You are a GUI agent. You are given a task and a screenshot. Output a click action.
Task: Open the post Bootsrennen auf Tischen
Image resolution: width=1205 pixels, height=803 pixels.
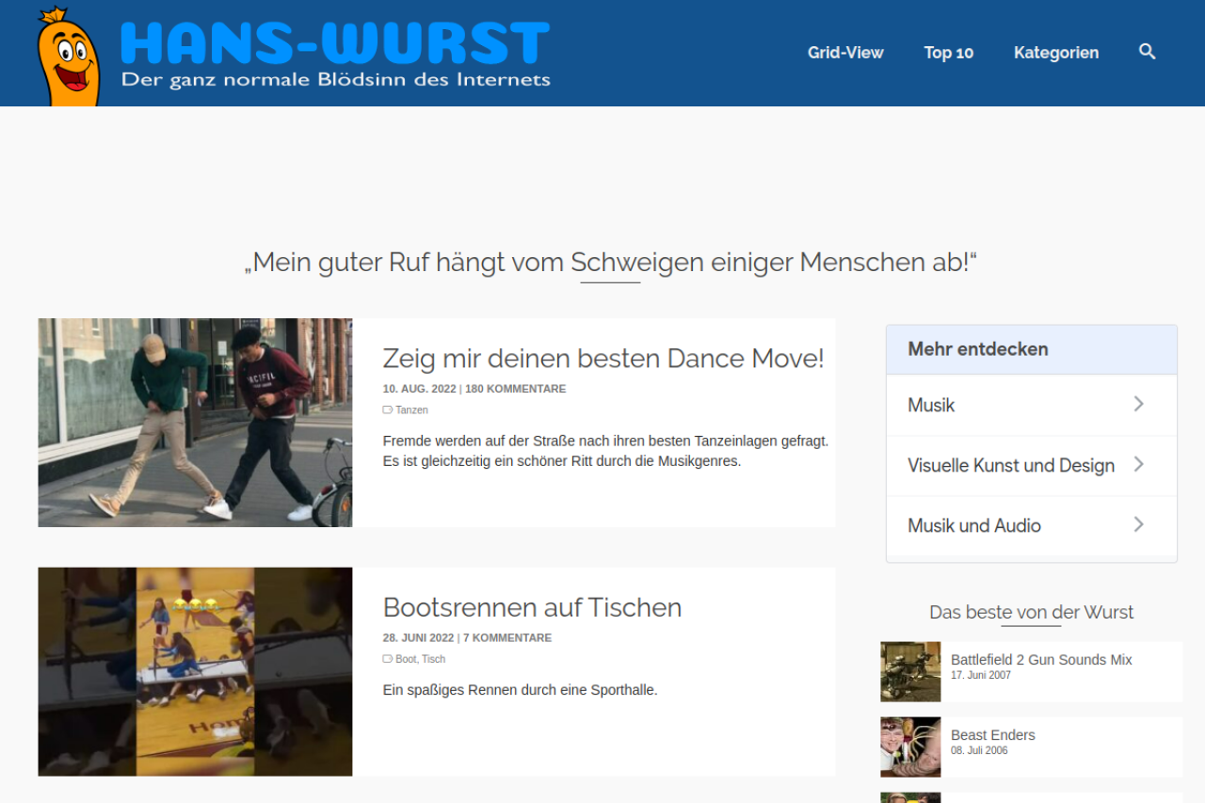point(532,607)
